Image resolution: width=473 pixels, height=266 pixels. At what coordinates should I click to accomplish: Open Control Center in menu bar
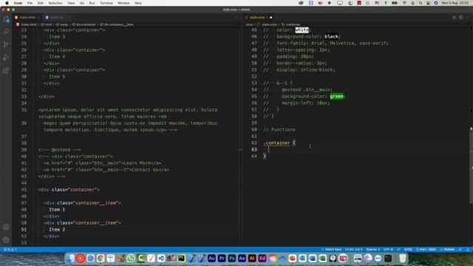pos(429,3)
